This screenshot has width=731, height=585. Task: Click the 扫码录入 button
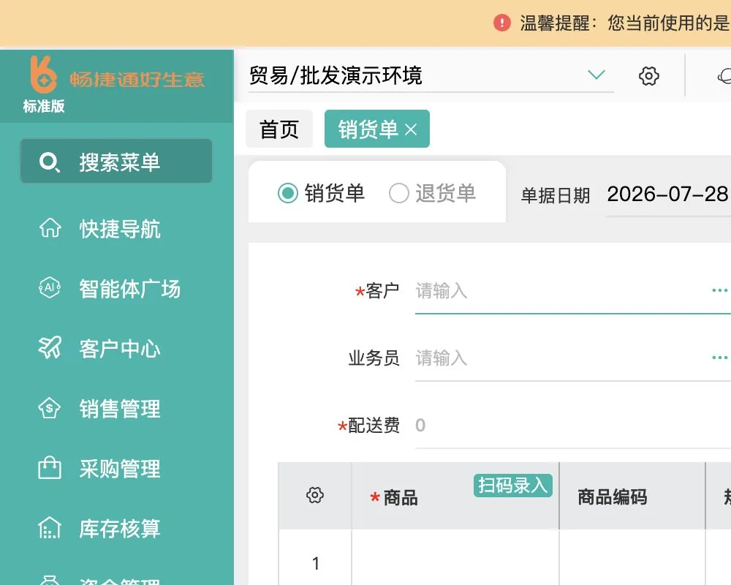click(513, 486)
